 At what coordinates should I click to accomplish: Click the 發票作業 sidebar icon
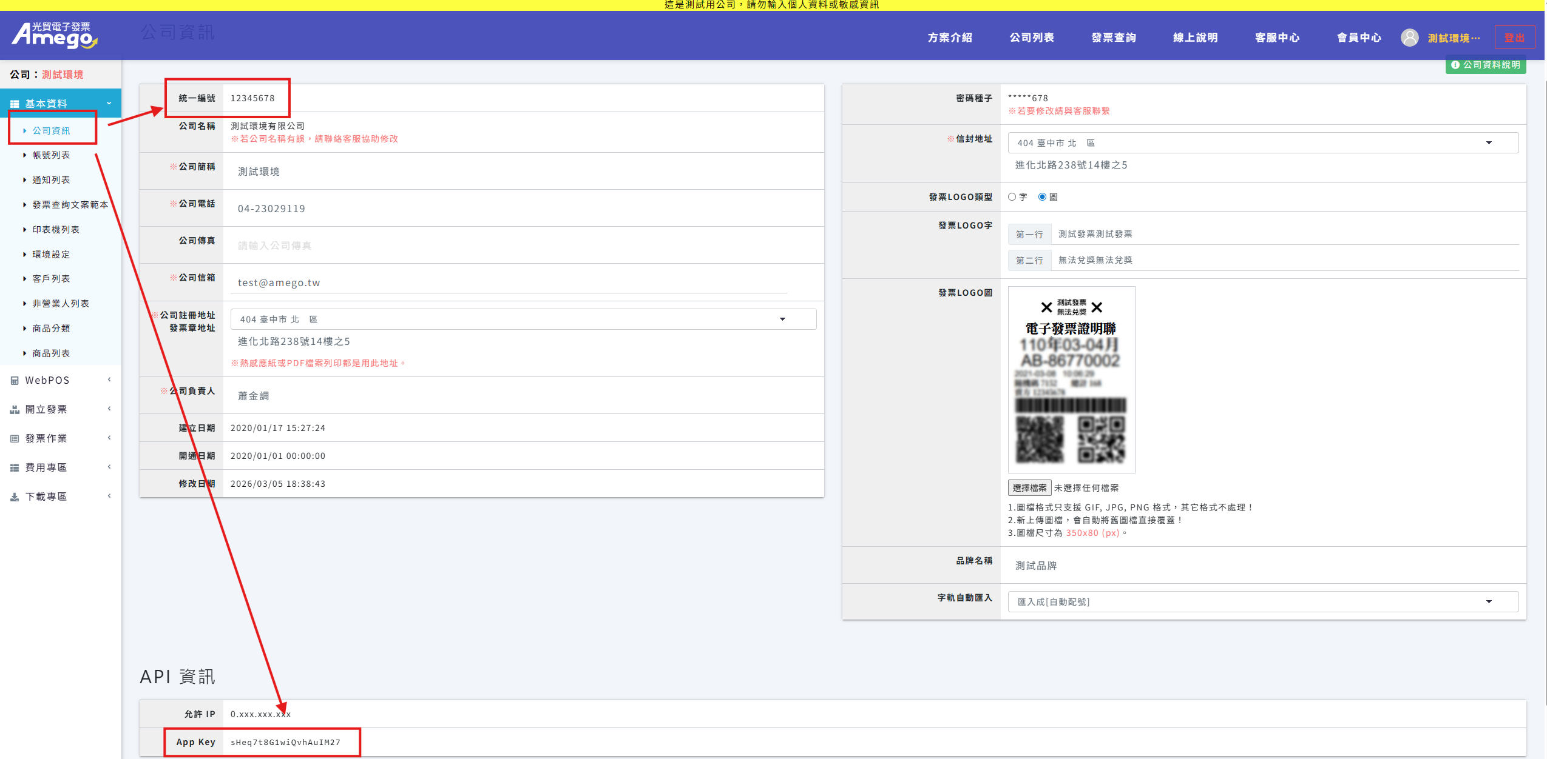pyautogui.click(x=15, y=438)
